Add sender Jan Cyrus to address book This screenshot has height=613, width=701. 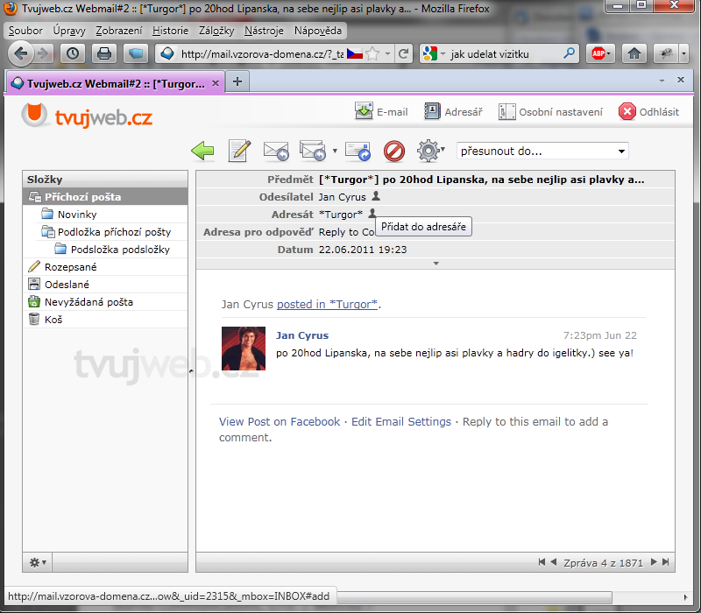[x=376, y=197]
